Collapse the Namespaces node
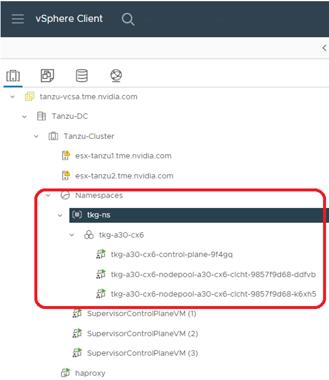329x380 pixels. (x=48, y=196)
